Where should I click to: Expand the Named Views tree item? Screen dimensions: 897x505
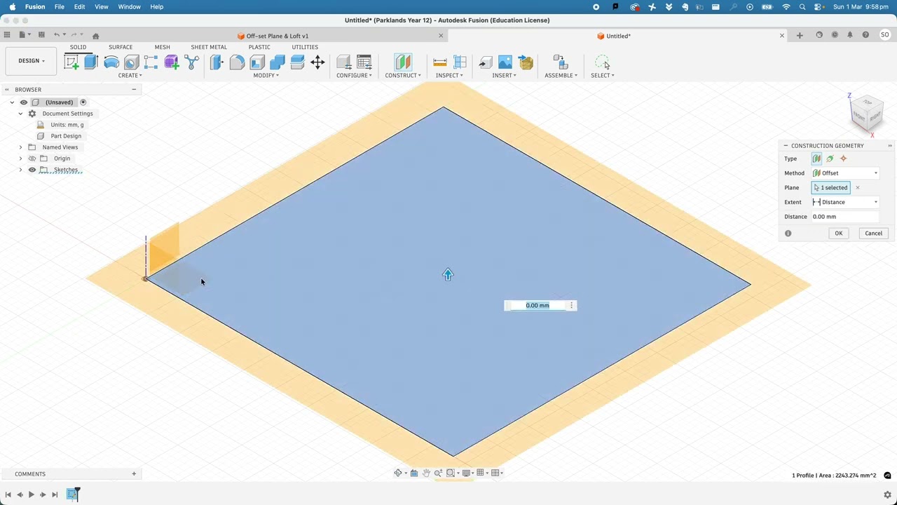point(20,147)
